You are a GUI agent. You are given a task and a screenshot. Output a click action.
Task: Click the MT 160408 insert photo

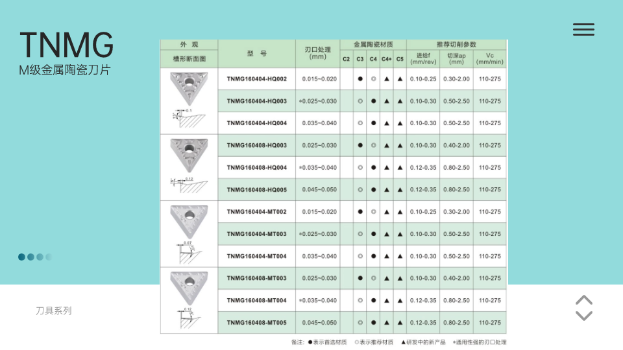tap(189, 286)
